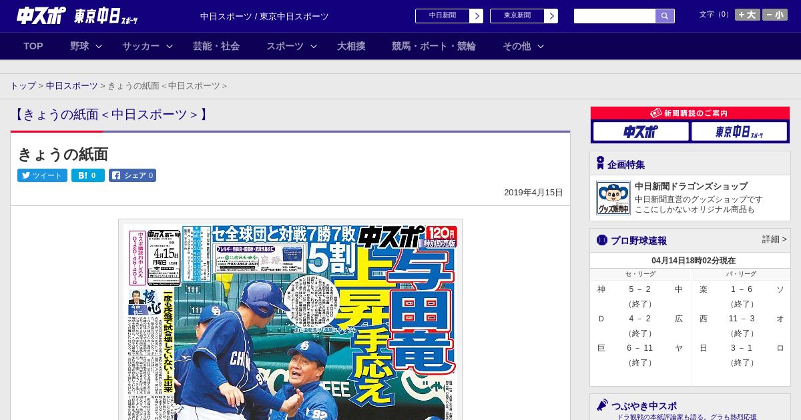Click the 3 − 1 score row
801x420 pixels.
coord(742,348)
